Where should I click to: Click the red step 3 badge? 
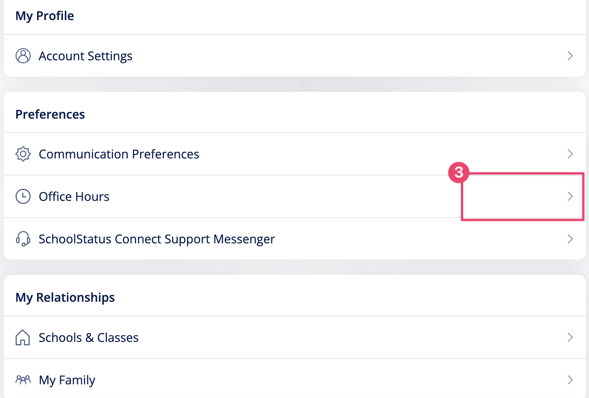(x=459, y=172)
